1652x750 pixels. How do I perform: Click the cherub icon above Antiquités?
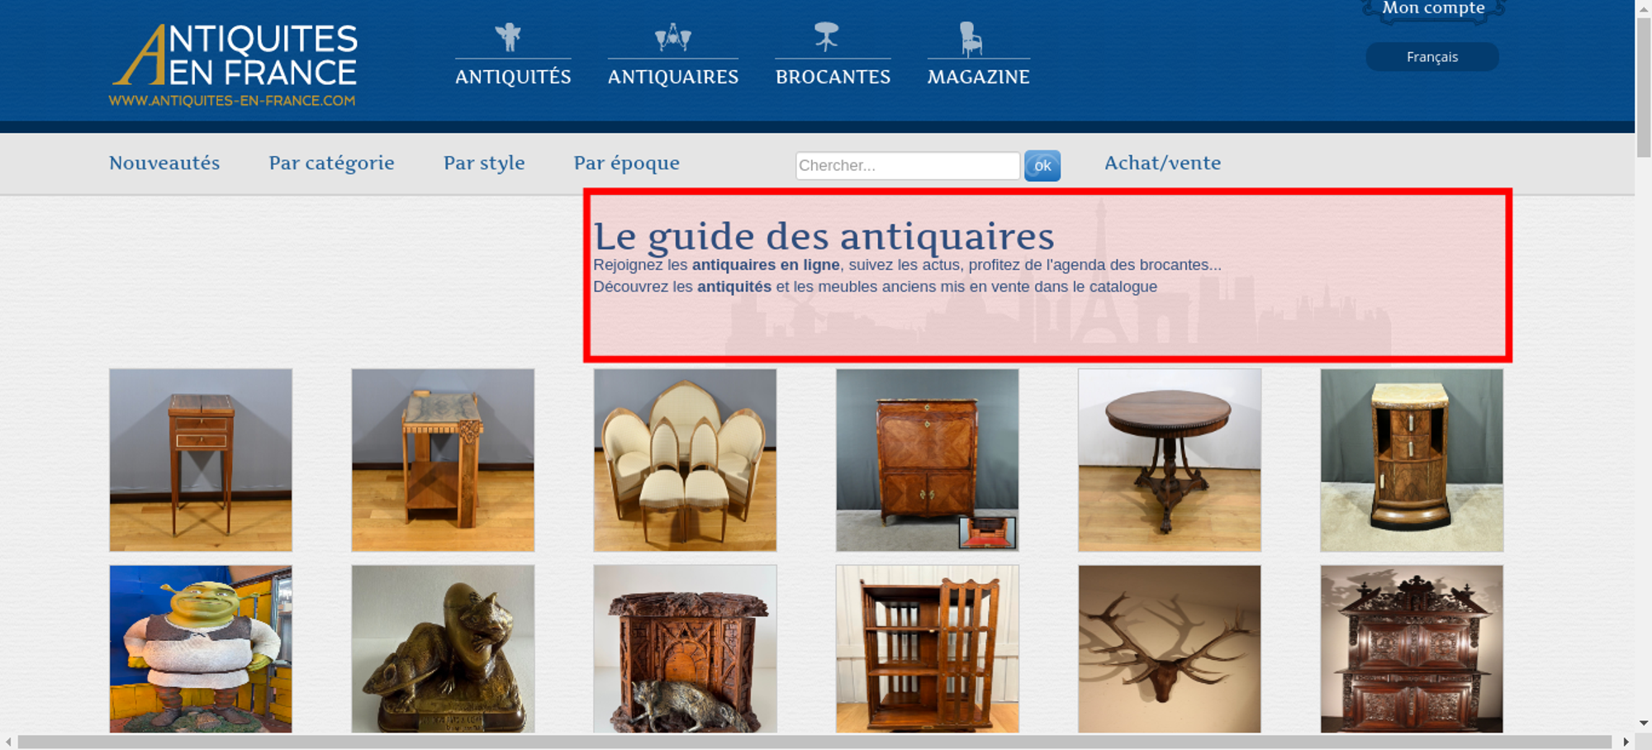click(x=509, y=37)
